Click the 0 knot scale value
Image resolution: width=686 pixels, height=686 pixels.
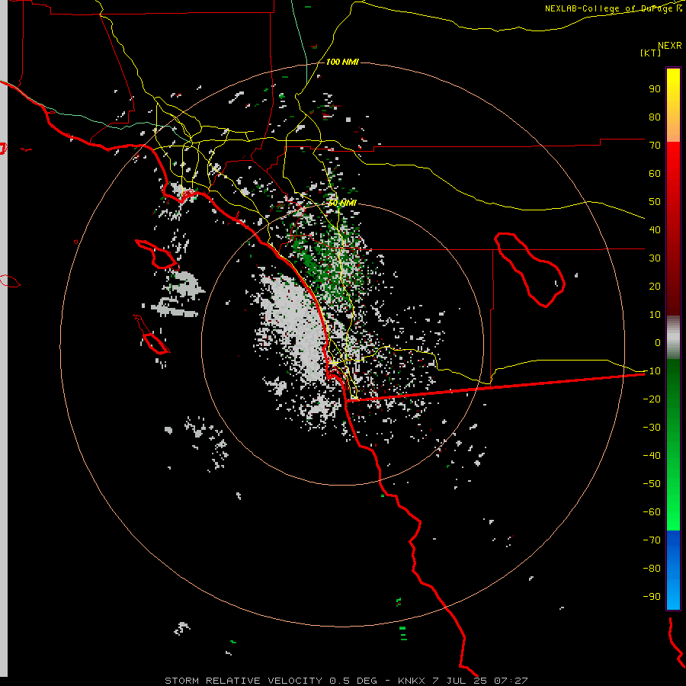pos(658,342)
